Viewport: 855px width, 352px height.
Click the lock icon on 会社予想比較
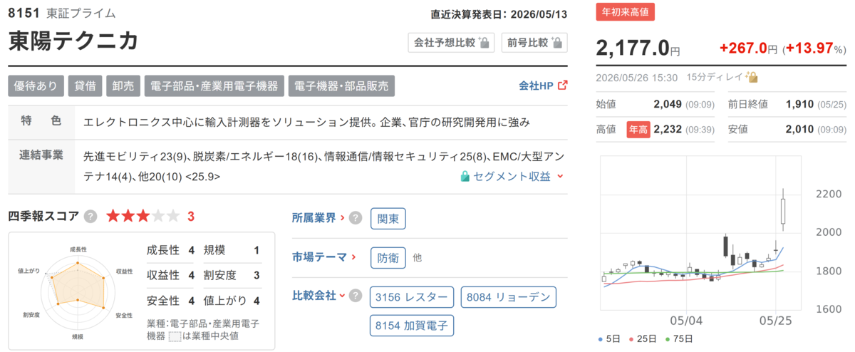click(484, 43)
